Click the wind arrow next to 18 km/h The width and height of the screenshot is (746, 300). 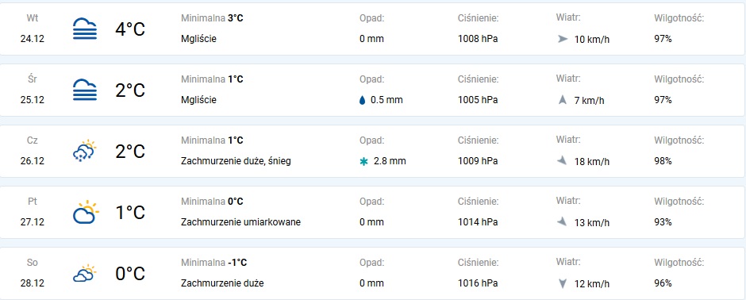[563, 160]
